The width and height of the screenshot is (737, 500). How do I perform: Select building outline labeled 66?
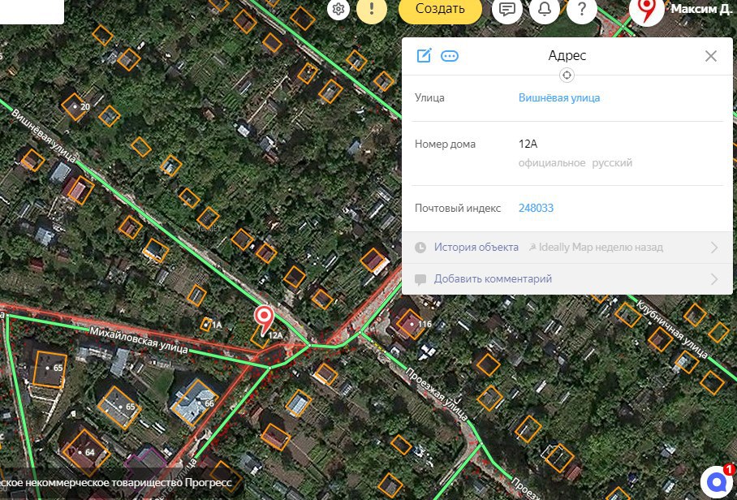(x=195, y=403)
